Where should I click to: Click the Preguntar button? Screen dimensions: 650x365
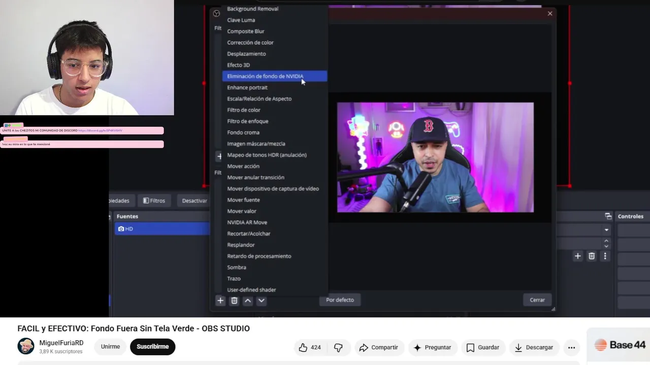click(432, 347)
